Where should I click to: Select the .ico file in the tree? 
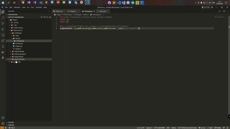tap(29, 44)
